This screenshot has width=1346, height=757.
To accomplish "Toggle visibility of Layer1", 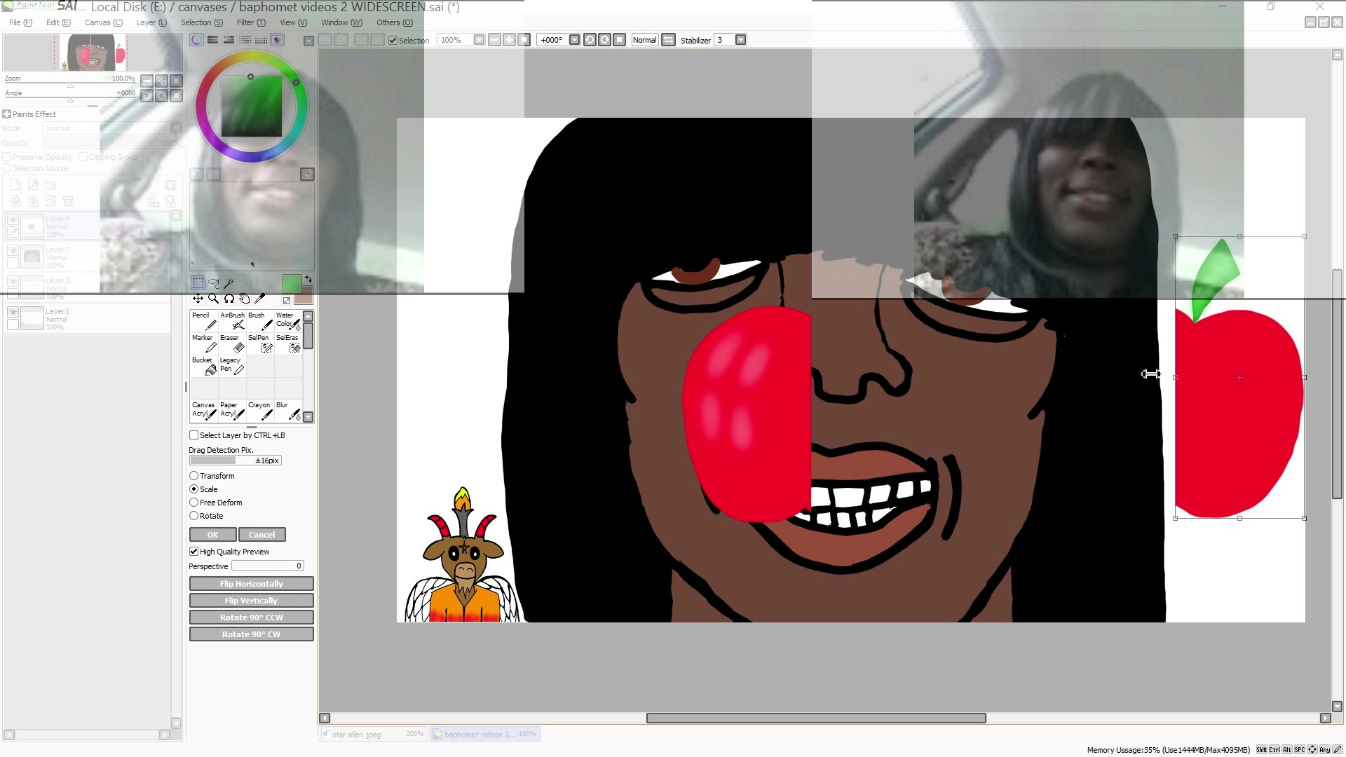I will [x=13, y=312].
